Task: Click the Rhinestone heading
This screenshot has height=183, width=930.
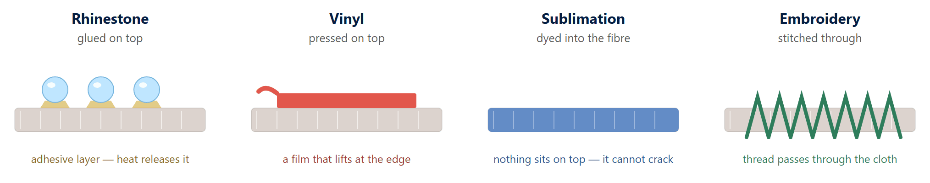Action: pos(110,19)
